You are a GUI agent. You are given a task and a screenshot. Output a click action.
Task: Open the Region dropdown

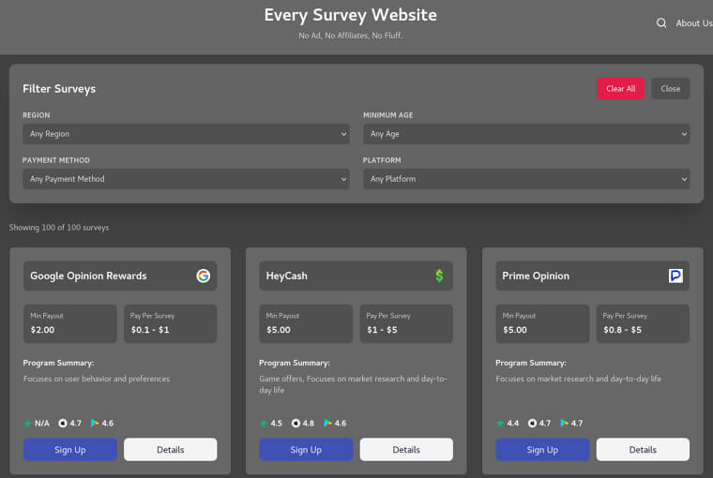(186, 134)
